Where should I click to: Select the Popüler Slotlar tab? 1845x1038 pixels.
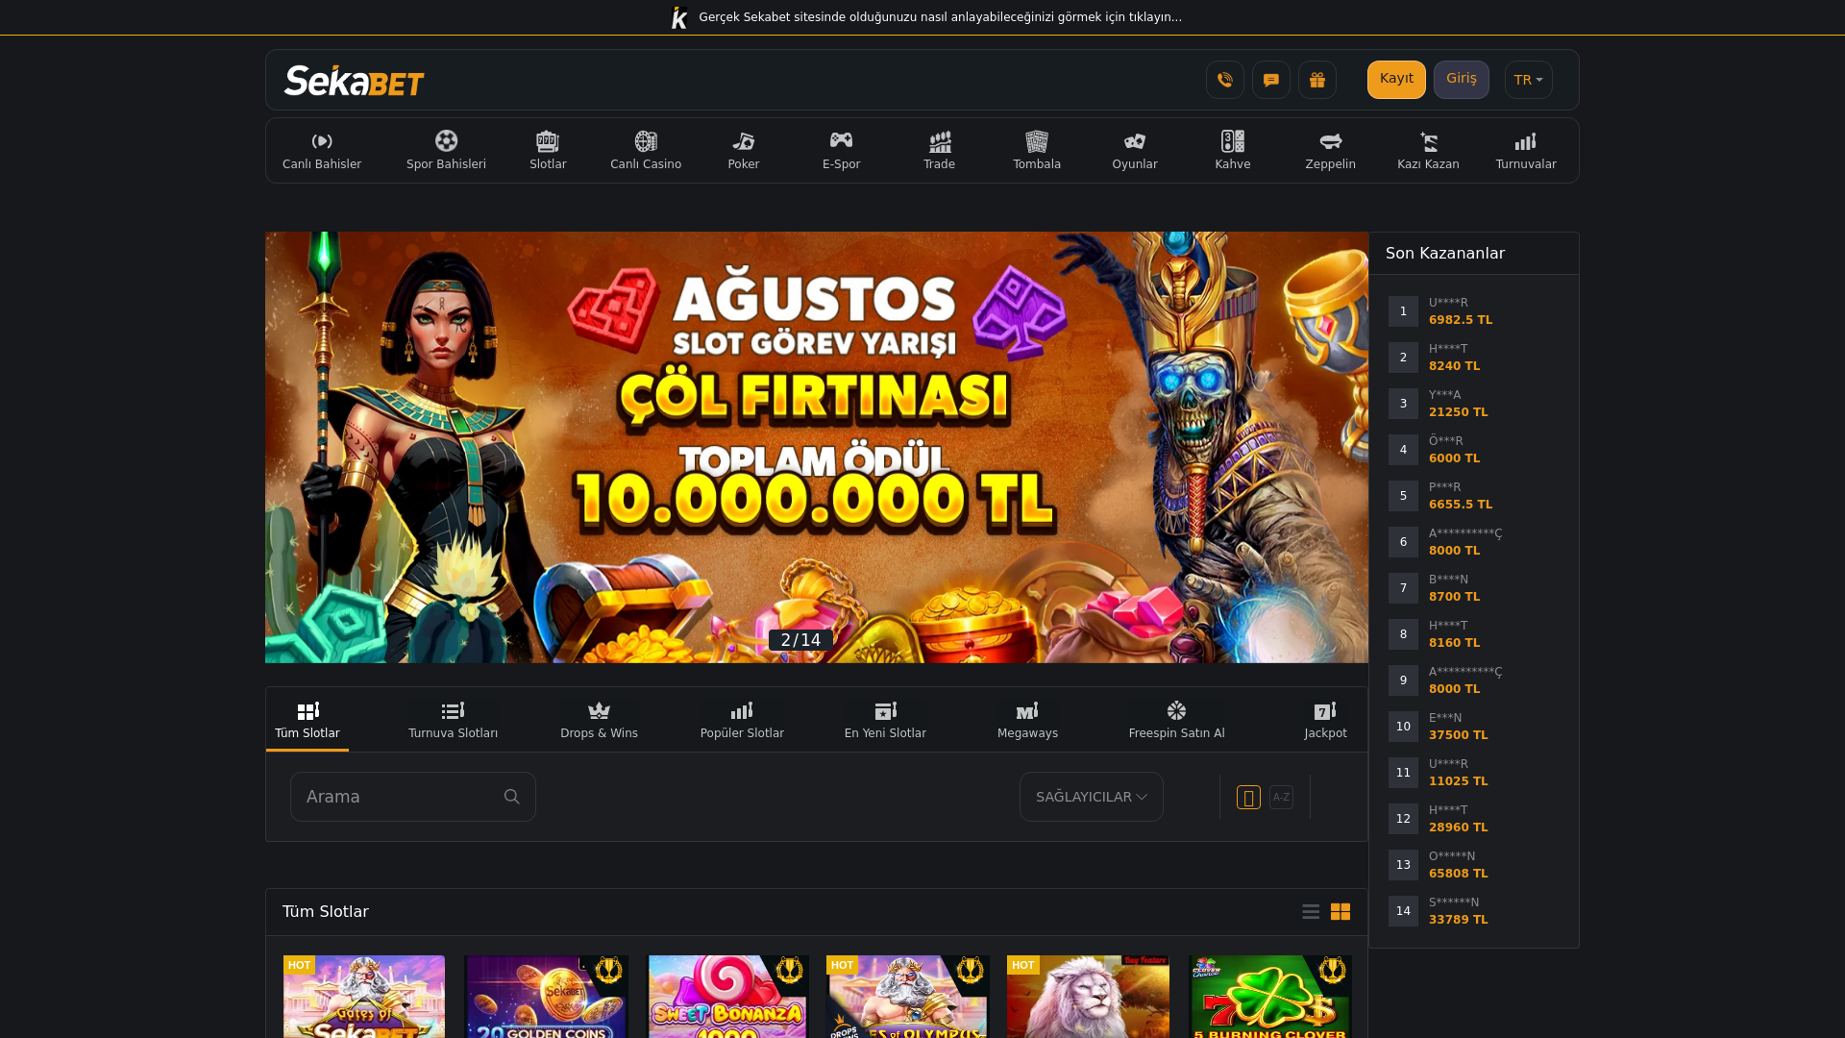(x=742, y=720)
